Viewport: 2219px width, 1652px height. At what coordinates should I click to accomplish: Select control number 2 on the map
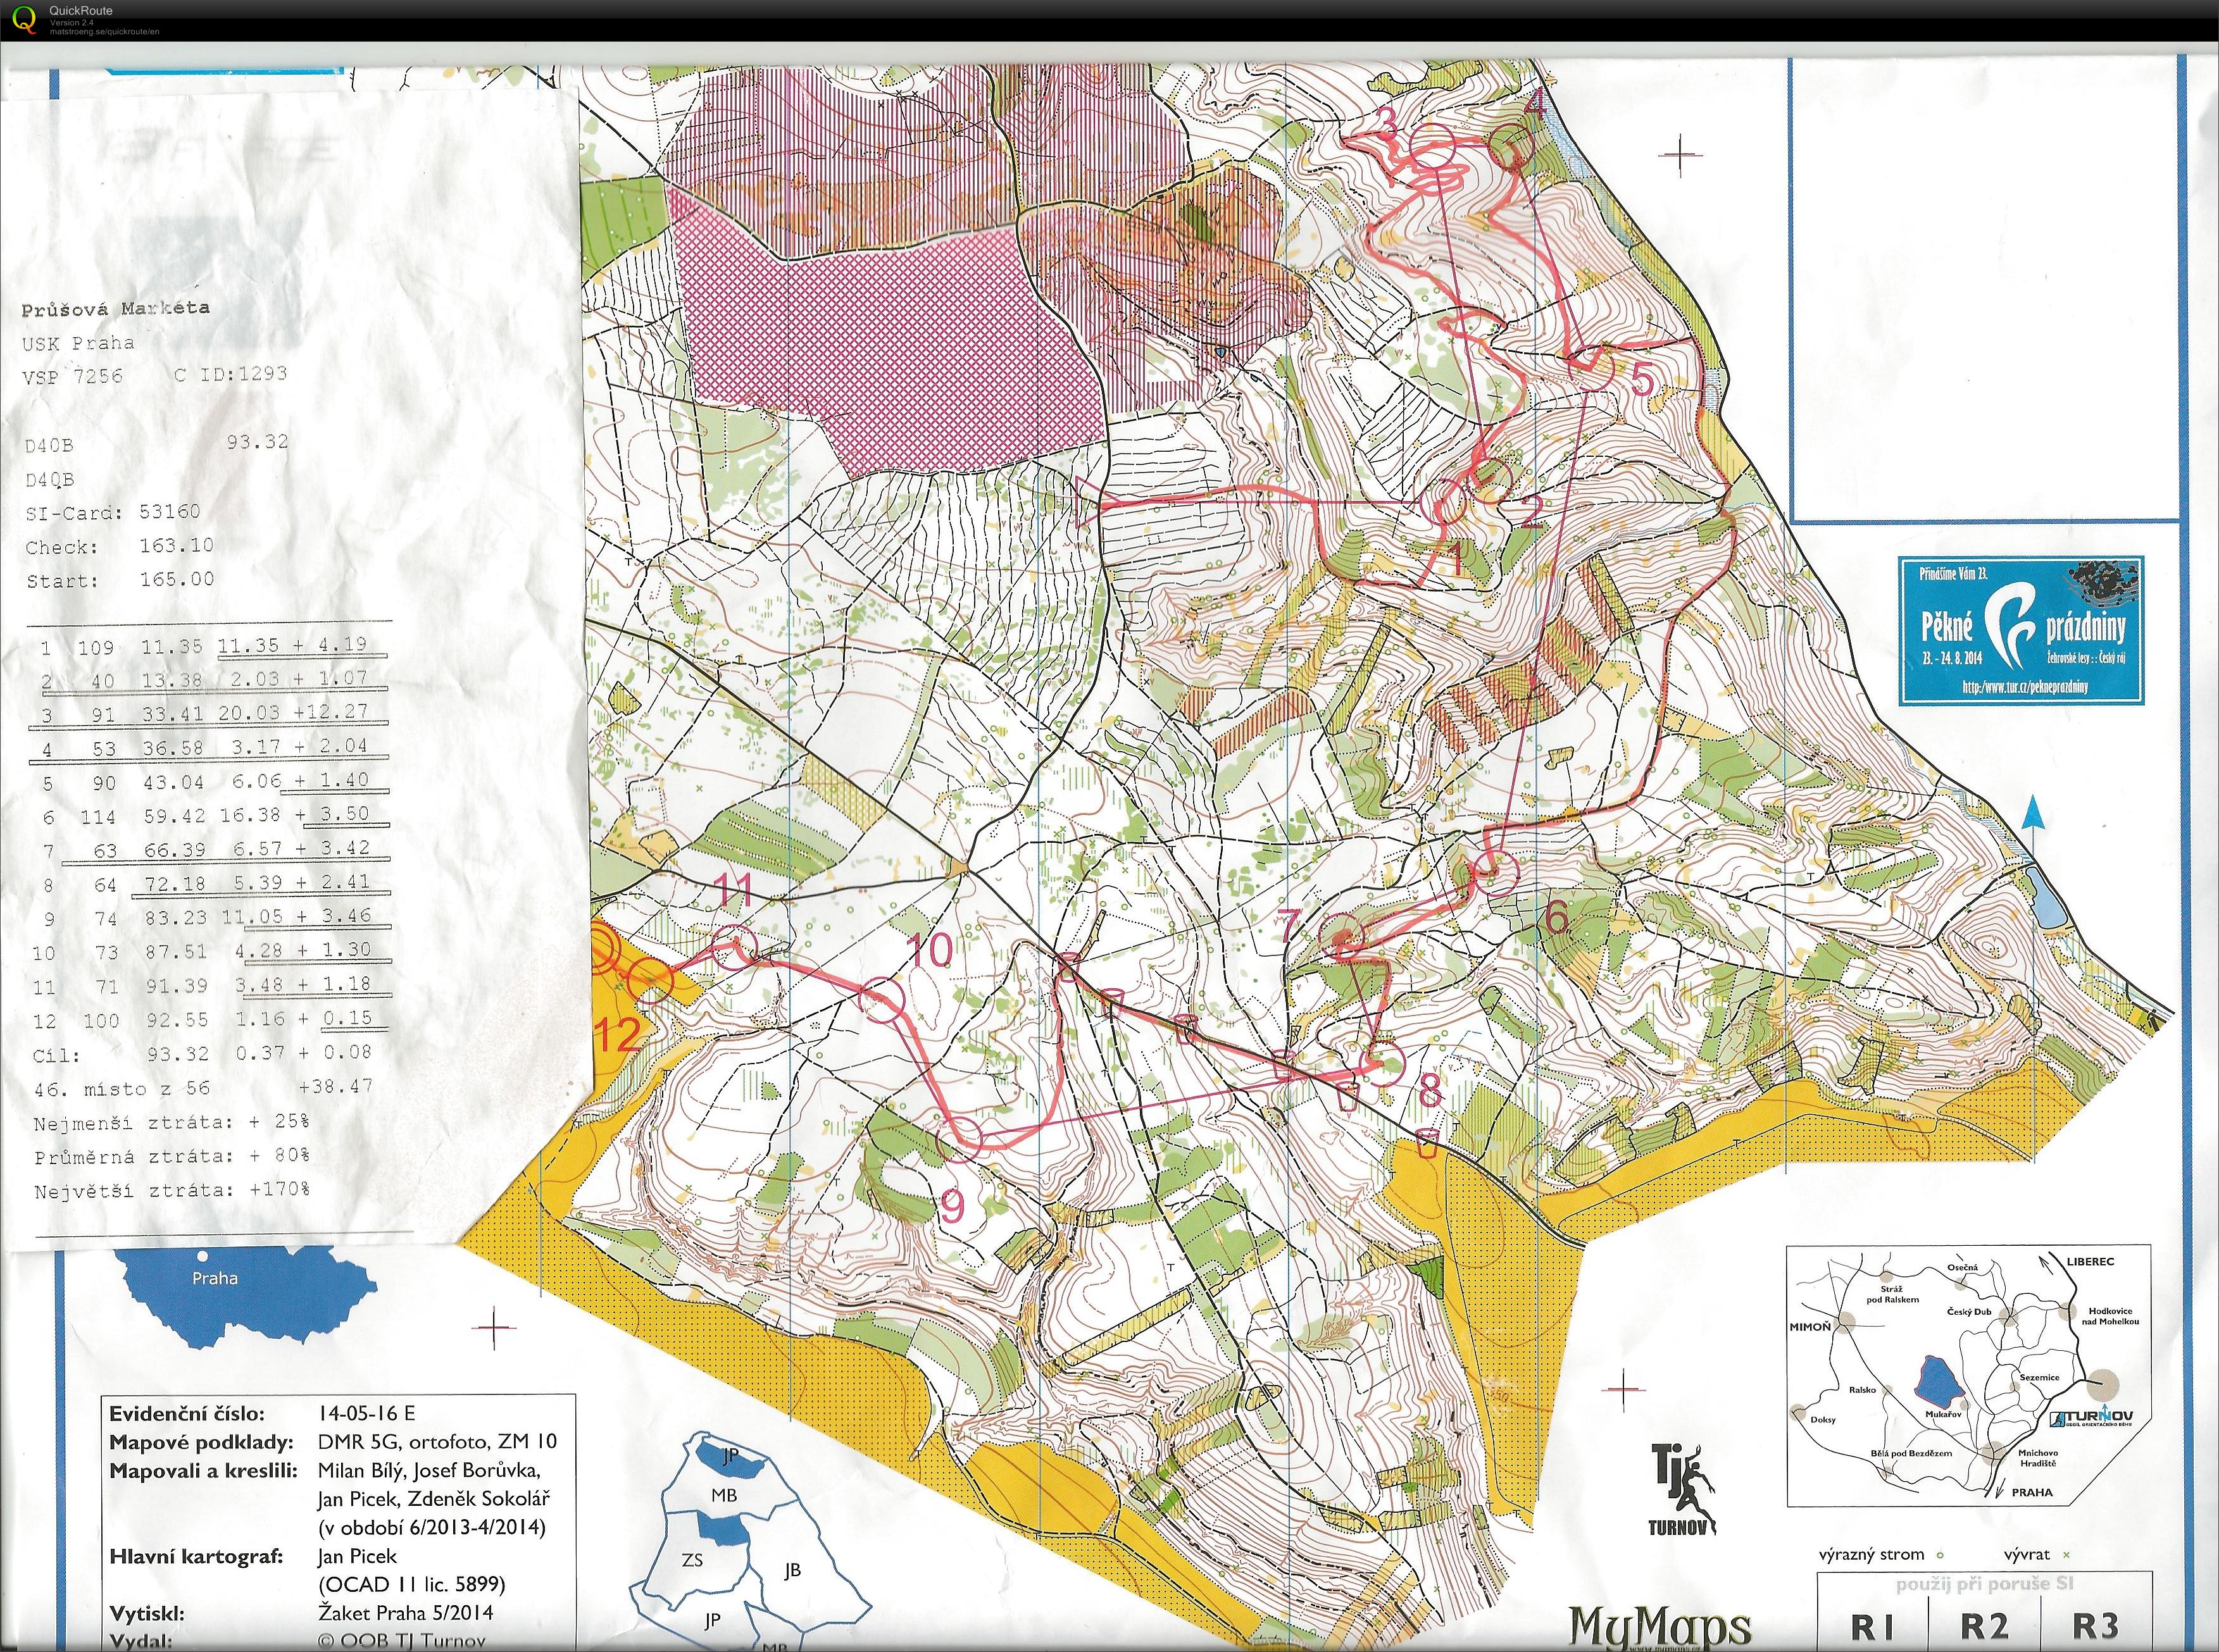pos(1532,512)
